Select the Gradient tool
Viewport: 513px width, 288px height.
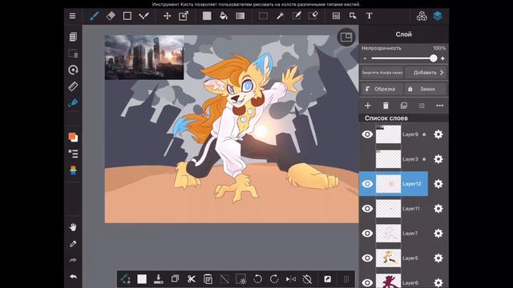click(240, 16)
